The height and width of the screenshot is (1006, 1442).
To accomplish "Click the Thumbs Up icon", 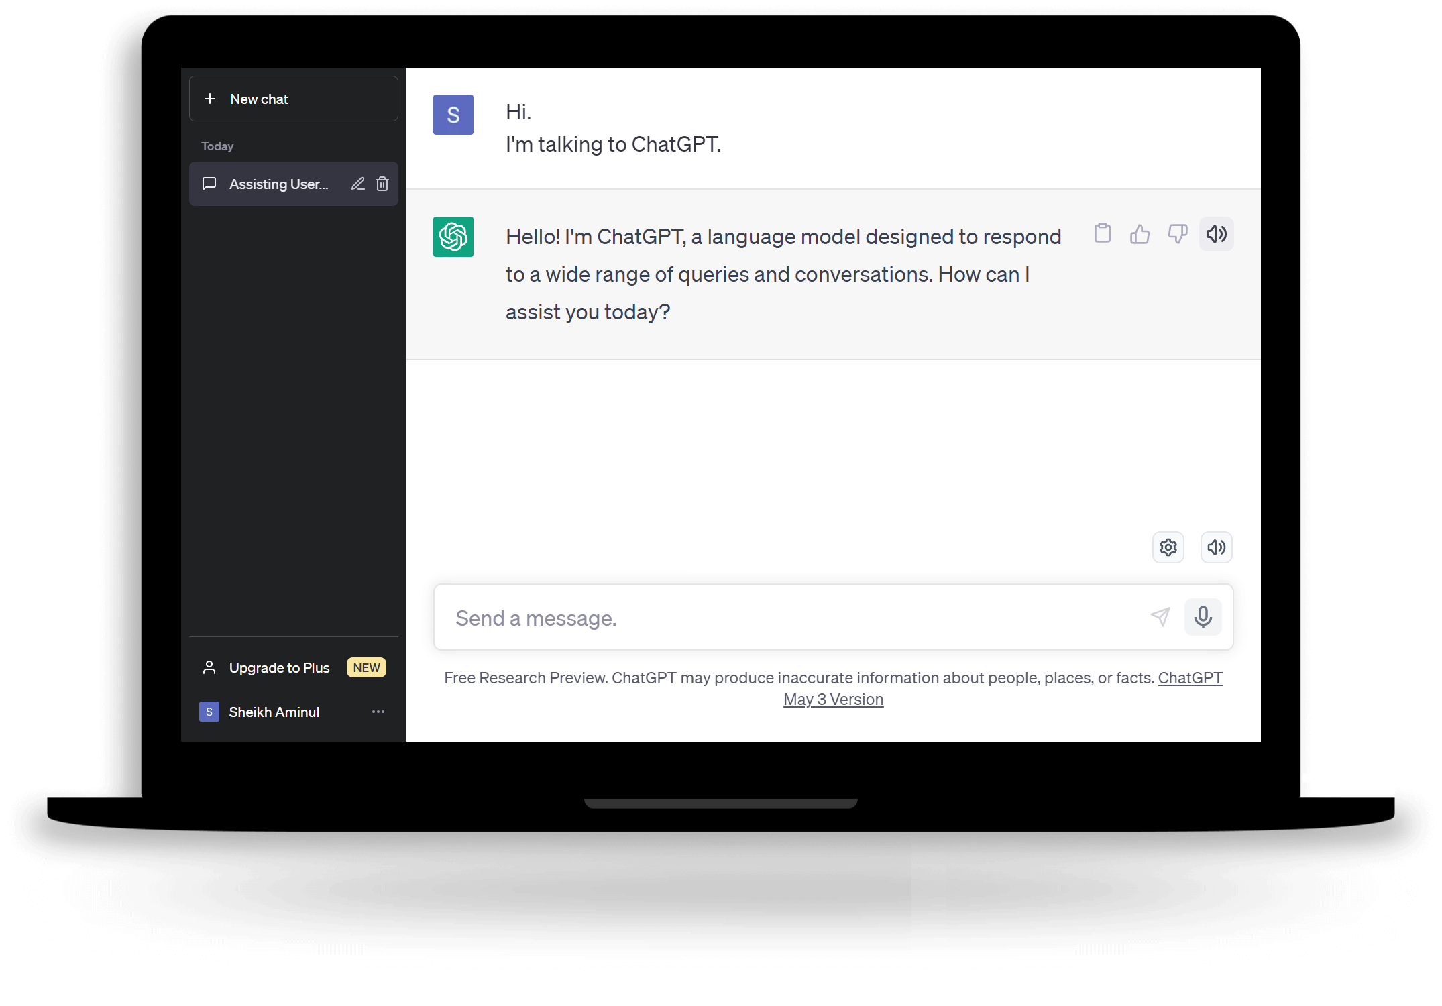I will [x=1140, y=235].
